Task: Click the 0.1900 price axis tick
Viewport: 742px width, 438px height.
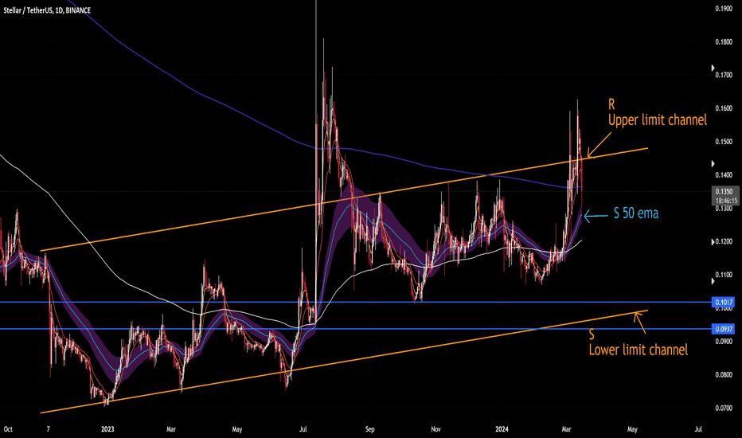Action: pos(724,9)
